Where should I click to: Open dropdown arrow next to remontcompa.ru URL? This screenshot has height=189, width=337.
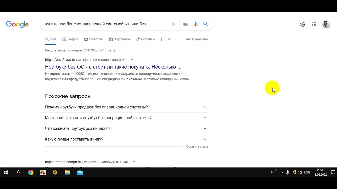coord(134,162)
